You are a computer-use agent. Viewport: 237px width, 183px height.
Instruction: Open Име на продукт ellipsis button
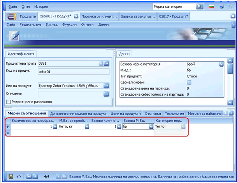click(x=106, y=86)
